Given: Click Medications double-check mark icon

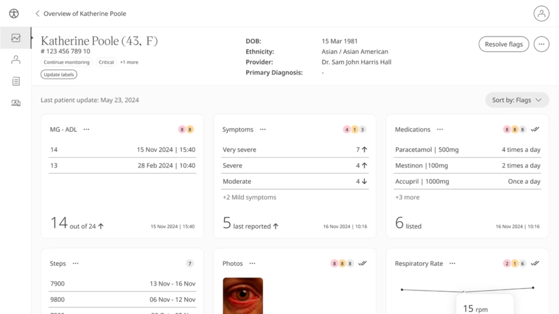Looking at the screenshot, I should 535,129.
